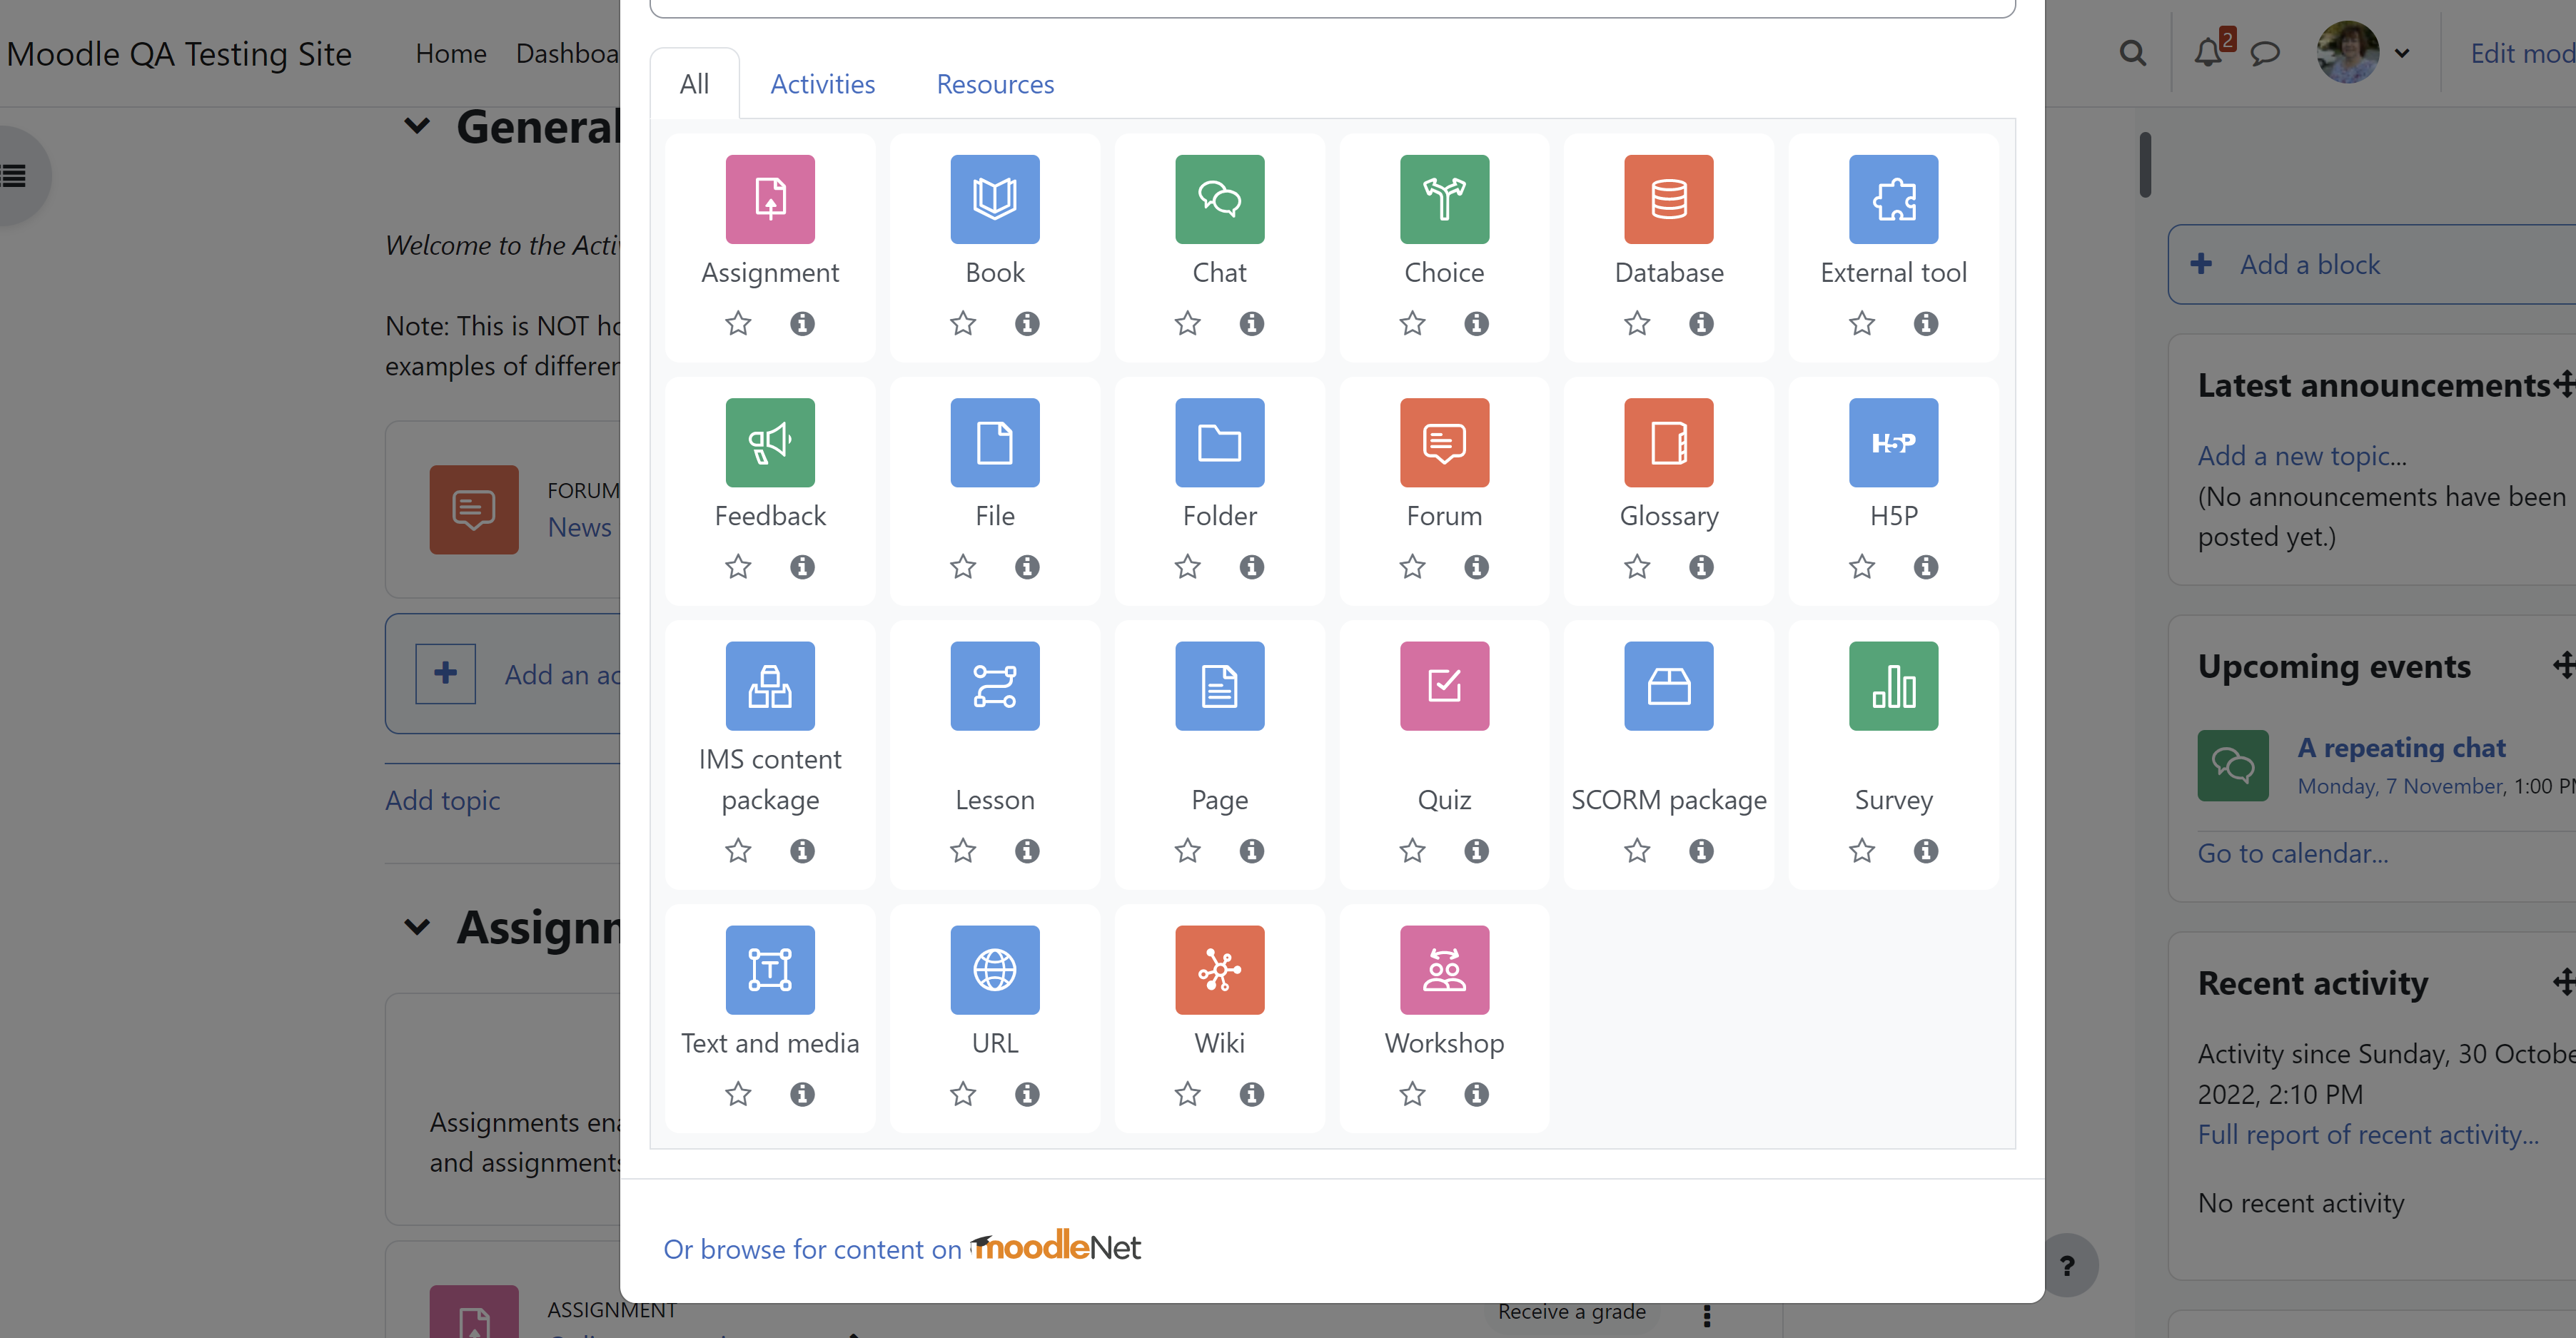Open Full report of recent activity
The height and width of the screenshot is (1338, 2576).
click(2368, 1134)
